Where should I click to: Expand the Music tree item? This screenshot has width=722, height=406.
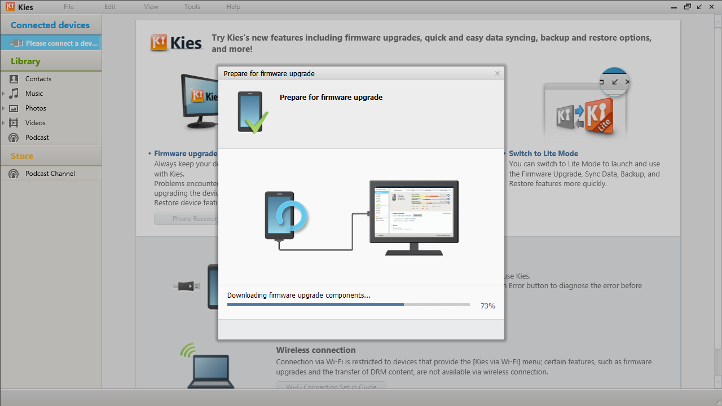[x=4, y=94]
